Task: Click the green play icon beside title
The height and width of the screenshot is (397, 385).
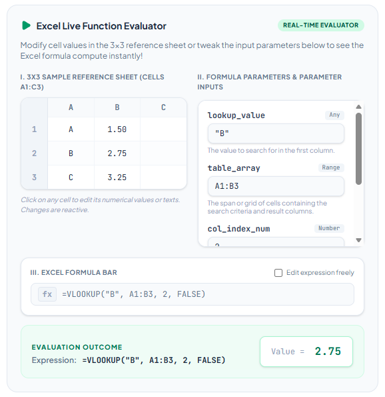Action: [x=26, y=25]
